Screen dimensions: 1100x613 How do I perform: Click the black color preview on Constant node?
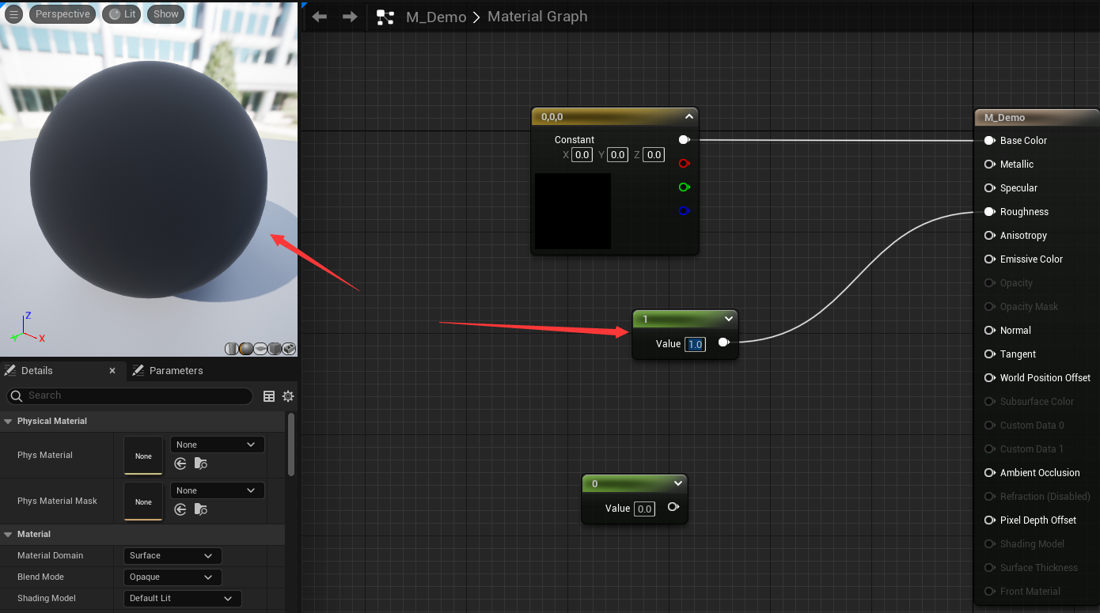[x=573, y=211]
